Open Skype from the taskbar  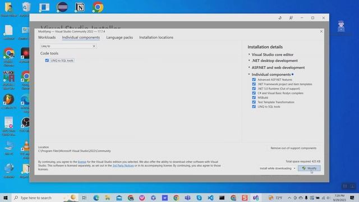click(199, 198)
